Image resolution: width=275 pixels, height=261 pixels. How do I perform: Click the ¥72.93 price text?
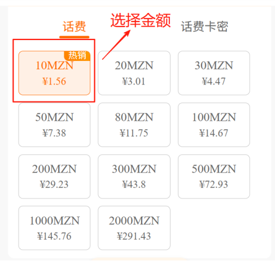pyautogui.click(x=213, y=184)
